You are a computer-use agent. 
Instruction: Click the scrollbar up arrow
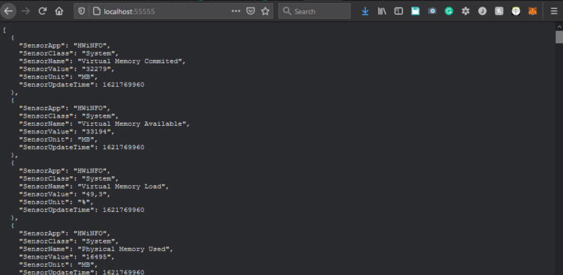coord(559,26)
